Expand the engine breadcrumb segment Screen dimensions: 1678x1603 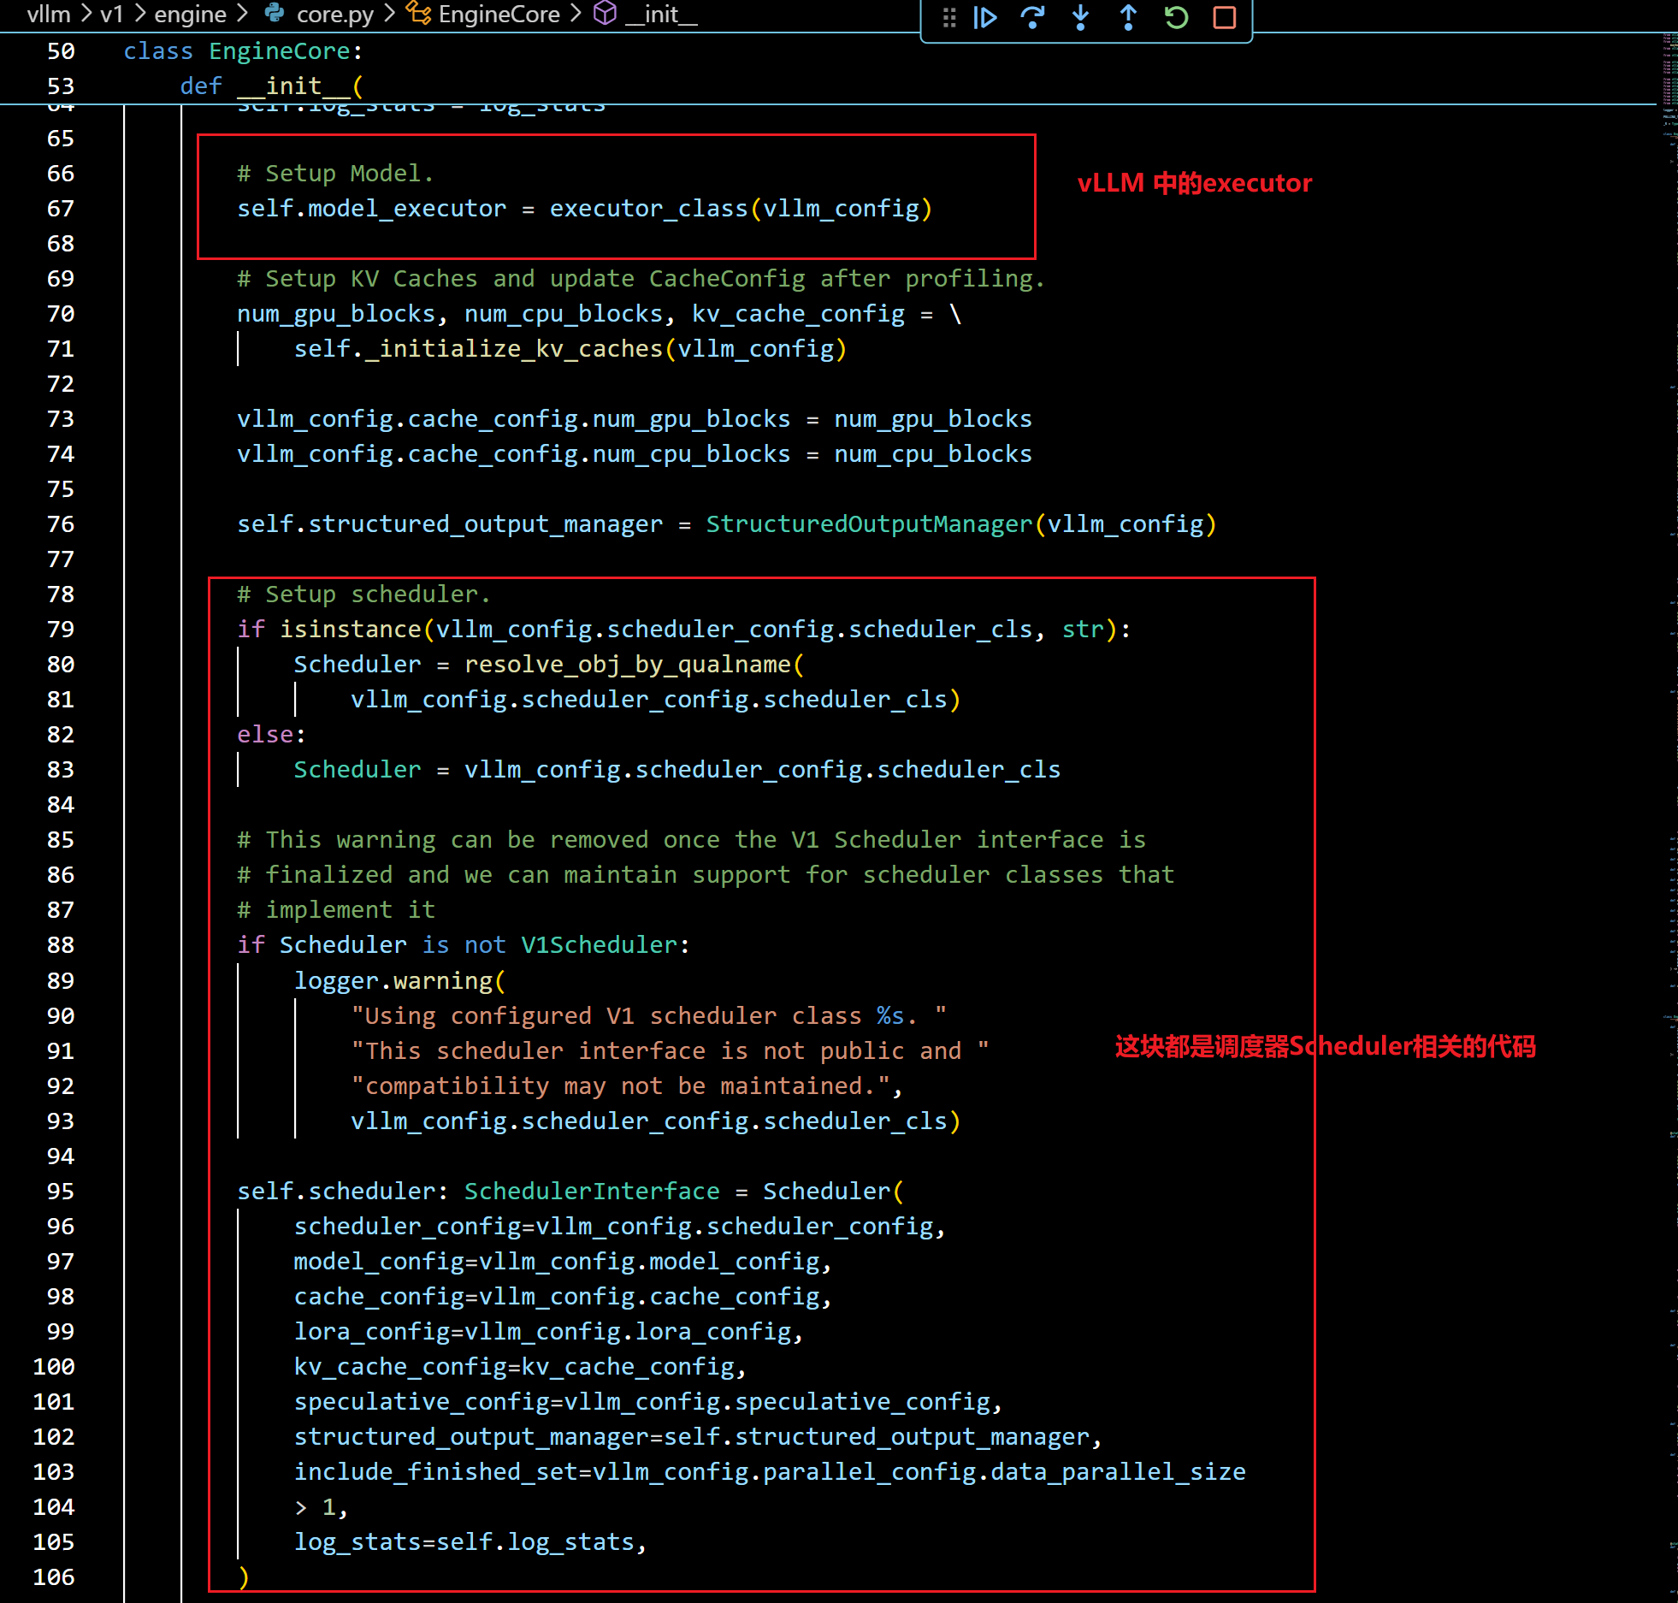tap(190, 14)
